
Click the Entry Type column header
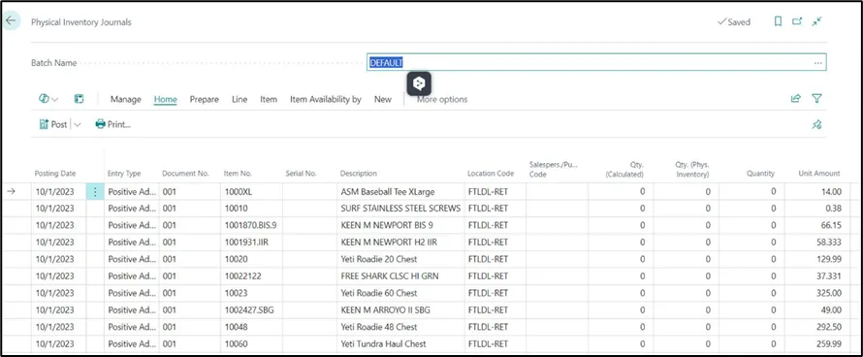(x=124, y=173)
